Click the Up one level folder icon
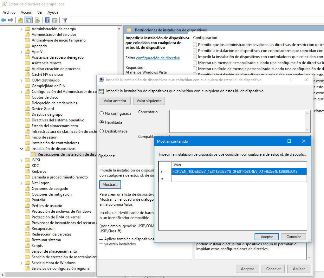The height and width of the screenshot is (278, 324). click(x=21, y=20)
